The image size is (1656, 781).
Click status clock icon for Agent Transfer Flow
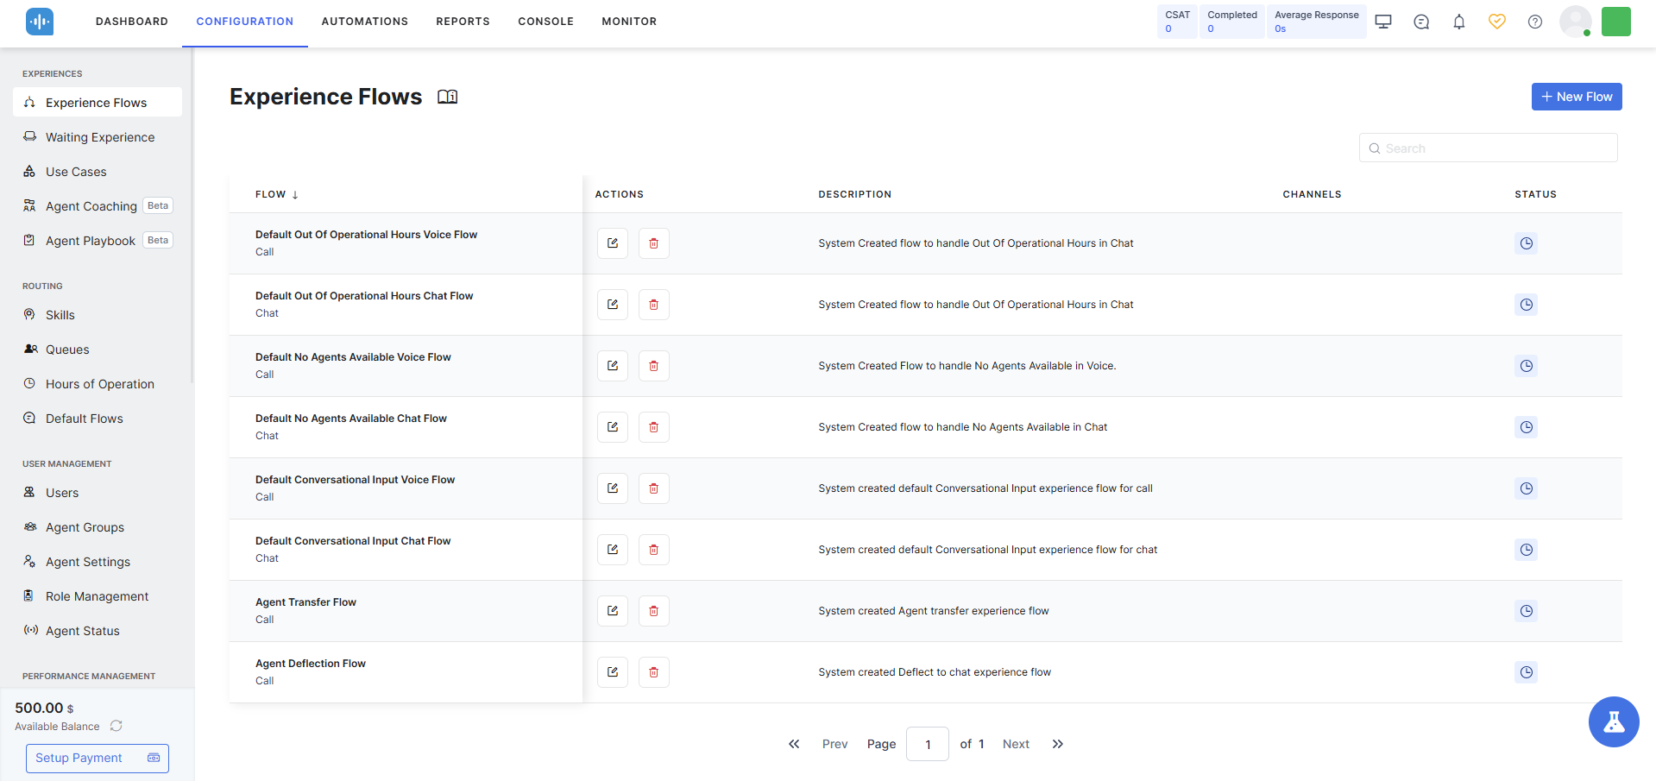(1527, 611)
